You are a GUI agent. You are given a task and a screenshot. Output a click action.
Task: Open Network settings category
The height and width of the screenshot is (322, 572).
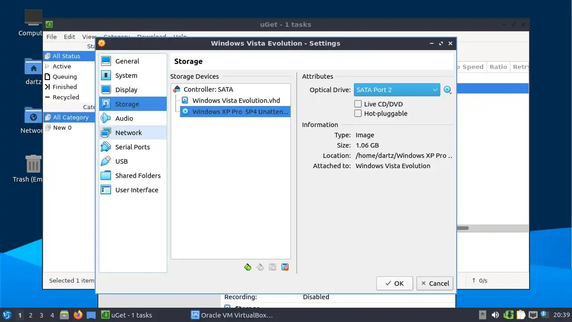133,133
